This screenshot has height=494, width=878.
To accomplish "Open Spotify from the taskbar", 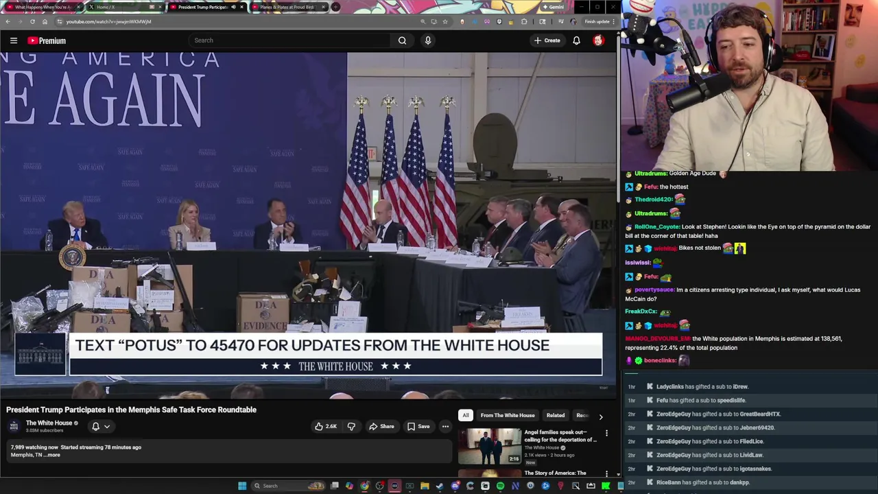I will click(x=500, y=486).
